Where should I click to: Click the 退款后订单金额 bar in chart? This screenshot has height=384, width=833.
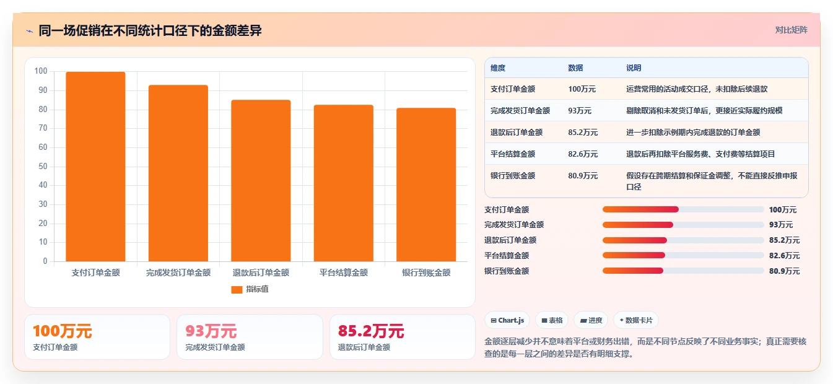pyautogui.click(x=261, y=181)
